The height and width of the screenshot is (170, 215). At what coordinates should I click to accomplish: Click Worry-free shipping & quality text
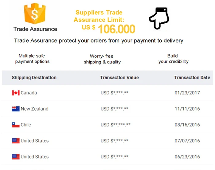(102, 59)
